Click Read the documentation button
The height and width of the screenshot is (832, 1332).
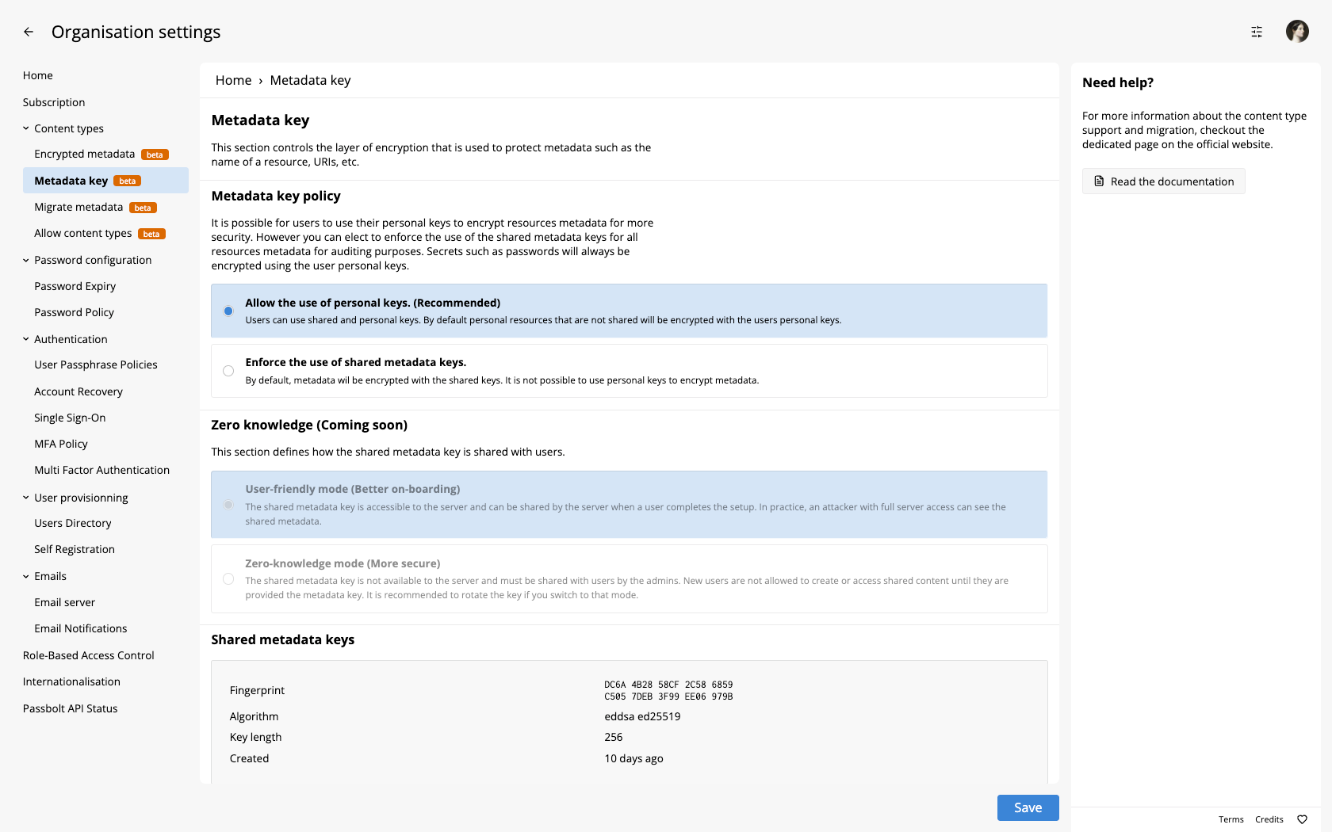click(x=1164, y=181)
